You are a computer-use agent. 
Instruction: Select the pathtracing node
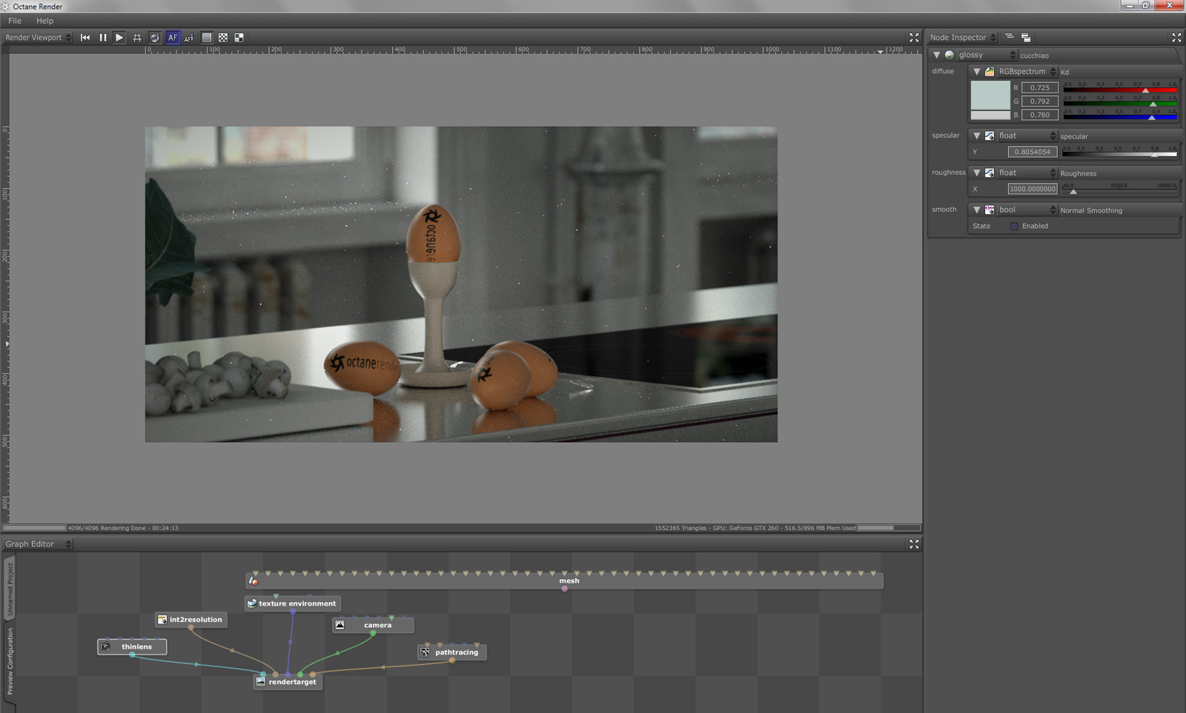pyautogui.click(x=452, y=652)
